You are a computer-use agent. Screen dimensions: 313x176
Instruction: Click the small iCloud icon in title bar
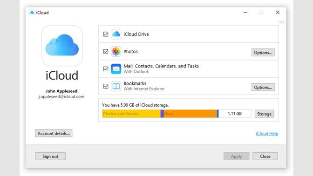(32, 13)
